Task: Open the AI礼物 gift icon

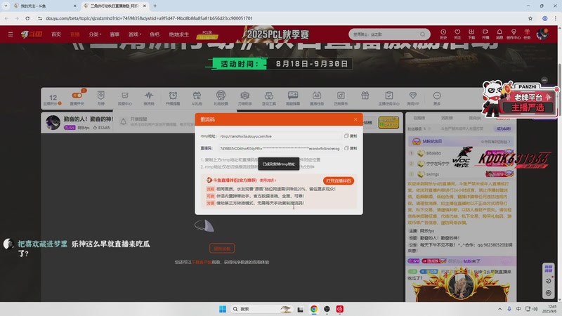Action: click(x=197, y=98)
